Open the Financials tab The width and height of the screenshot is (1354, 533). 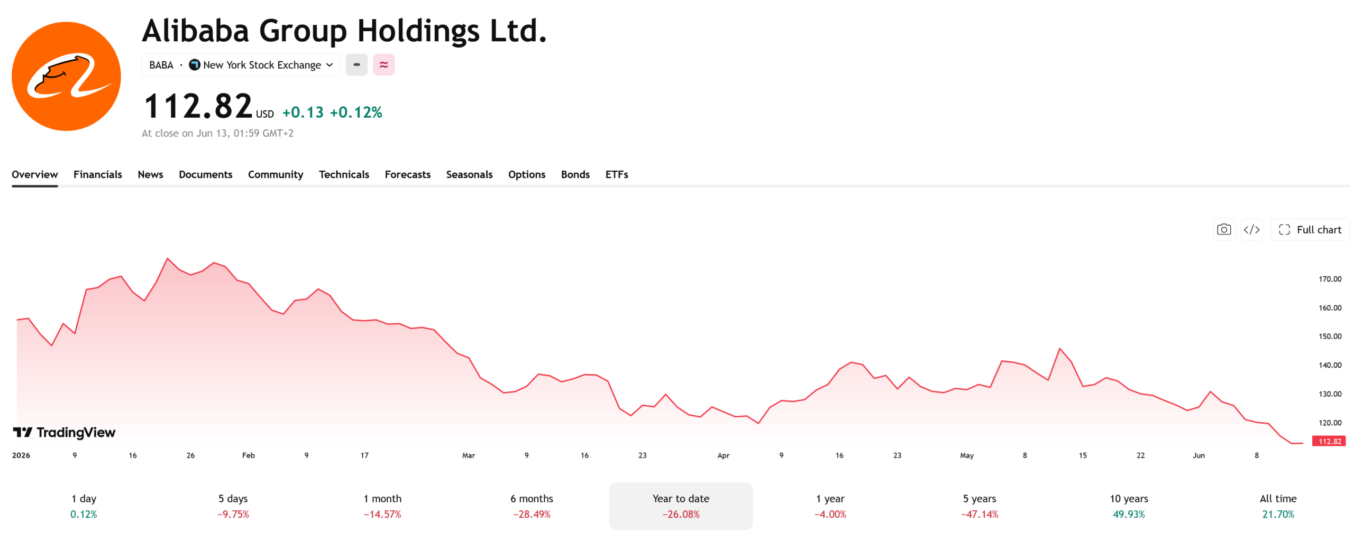click(98, 174)
